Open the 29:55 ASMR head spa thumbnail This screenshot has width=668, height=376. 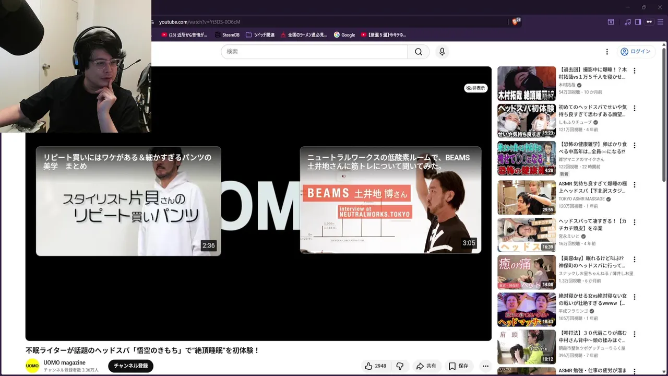[x=527, y=197]
